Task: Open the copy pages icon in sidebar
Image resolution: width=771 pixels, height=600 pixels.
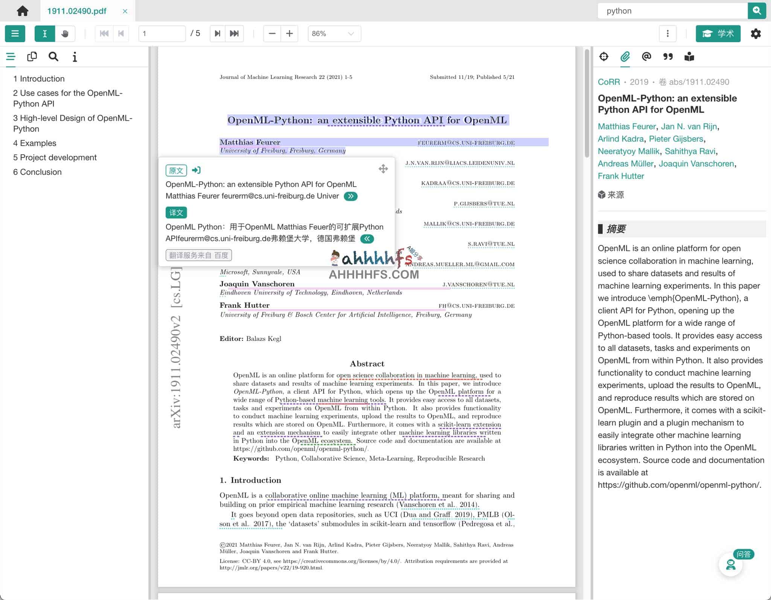Action: pos(32,56)
